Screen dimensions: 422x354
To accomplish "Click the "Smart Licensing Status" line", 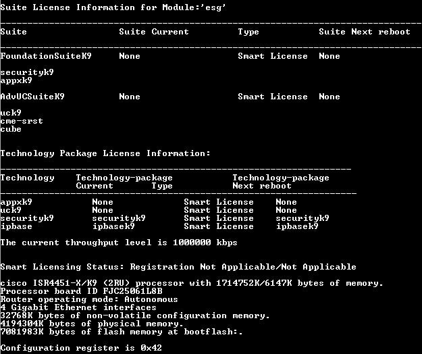I will [178, 267].
